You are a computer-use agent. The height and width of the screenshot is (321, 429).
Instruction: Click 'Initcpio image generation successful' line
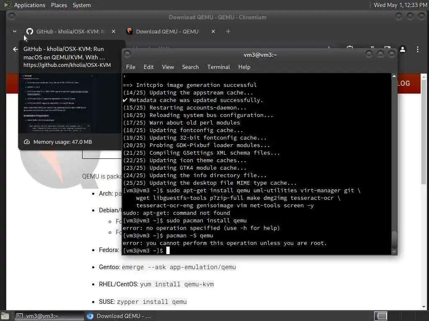[x=190, y=85]
